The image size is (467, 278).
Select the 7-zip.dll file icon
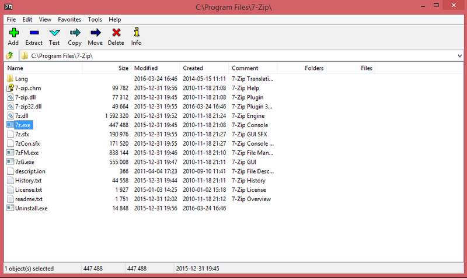10,97
